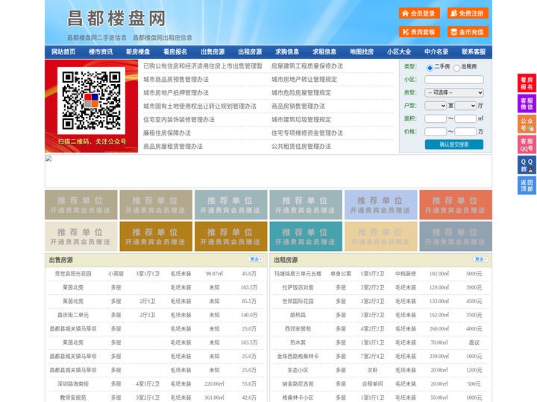Open 公共租赁住房管理办法 link
Viewport: 537px width, 402px height.
(301, 147)
